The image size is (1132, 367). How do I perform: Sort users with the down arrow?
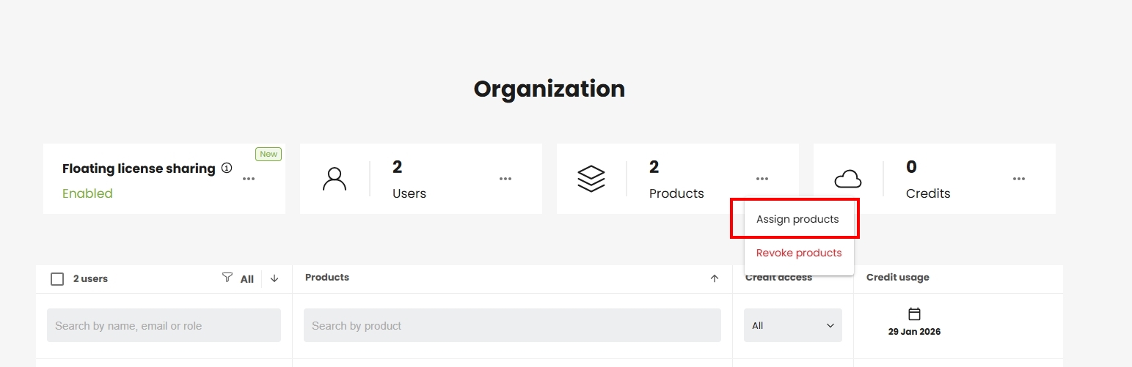(274, 278)
